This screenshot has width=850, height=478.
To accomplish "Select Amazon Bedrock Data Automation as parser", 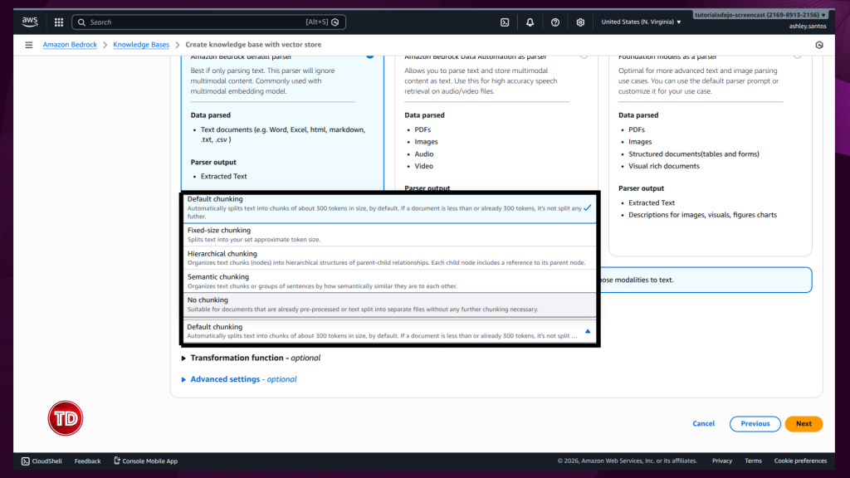I will 585,56.
